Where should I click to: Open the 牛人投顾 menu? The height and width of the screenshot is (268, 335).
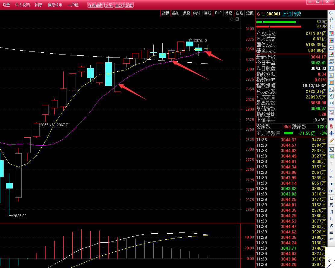[22, 5]
